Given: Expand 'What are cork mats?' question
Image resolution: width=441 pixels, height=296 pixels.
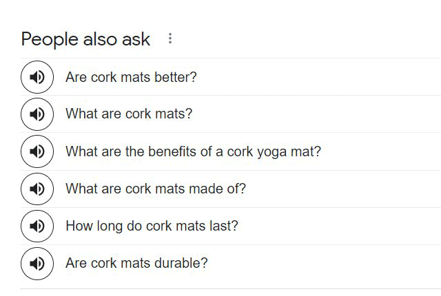Looking at the screenshot, I should [x=129, y=114].
